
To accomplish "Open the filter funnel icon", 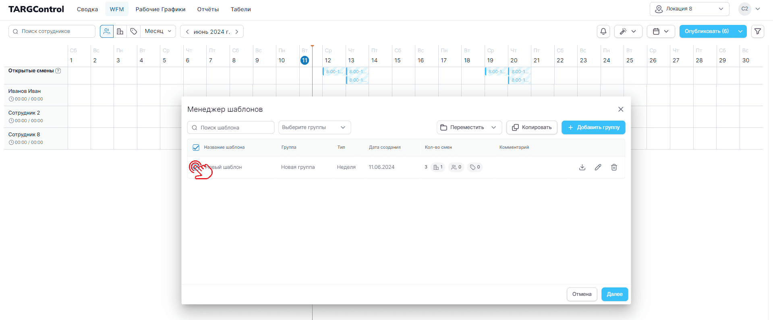I will [x=757, y=31].
